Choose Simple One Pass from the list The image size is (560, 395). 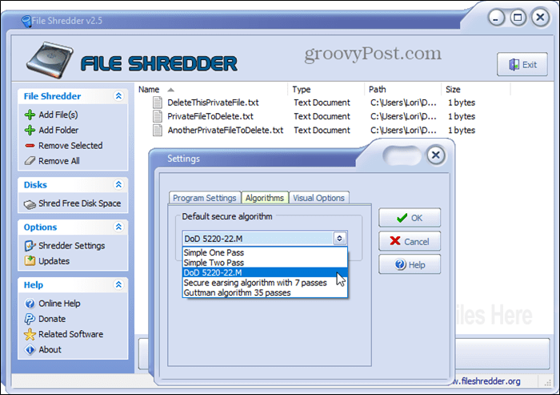coord(265,252)
